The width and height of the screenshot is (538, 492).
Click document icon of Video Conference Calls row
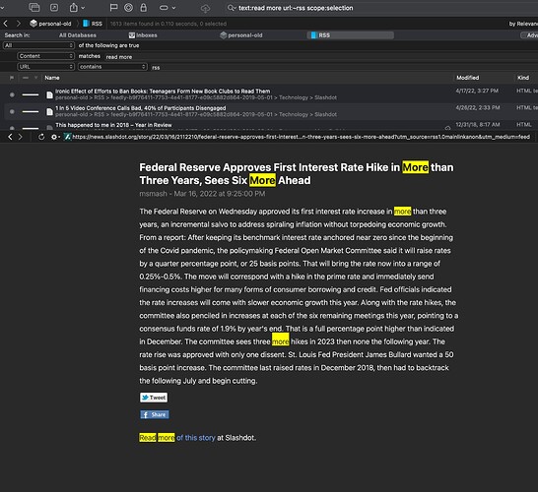(49, 111)
